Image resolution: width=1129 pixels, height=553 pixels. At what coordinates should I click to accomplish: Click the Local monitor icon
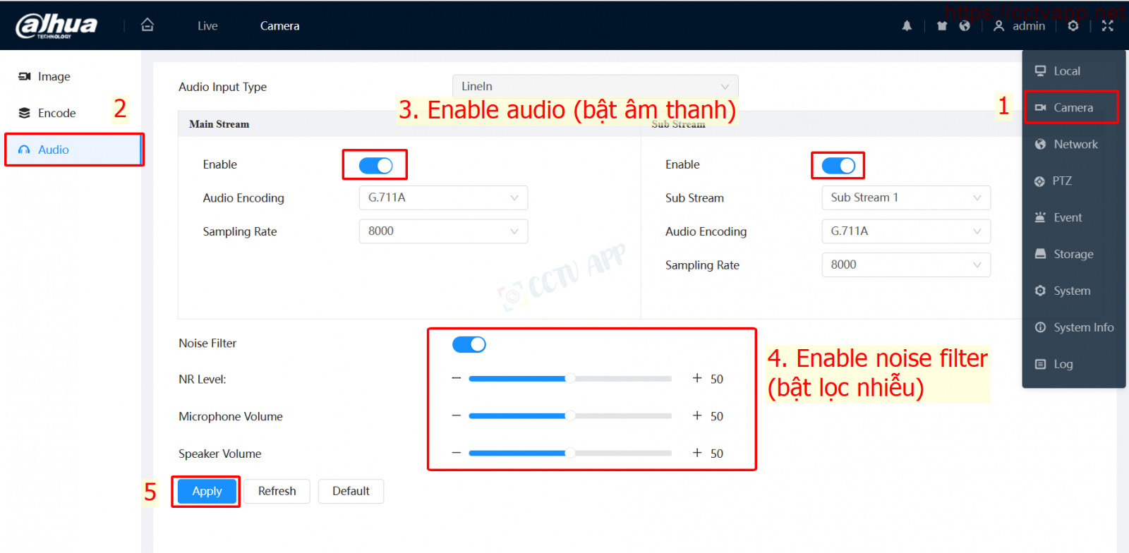coord(1040,71)
